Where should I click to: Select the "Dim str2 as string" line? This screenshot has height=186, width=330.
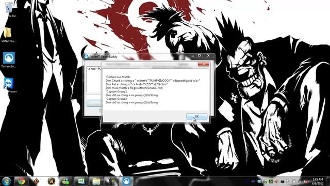(x=132, y=102)
